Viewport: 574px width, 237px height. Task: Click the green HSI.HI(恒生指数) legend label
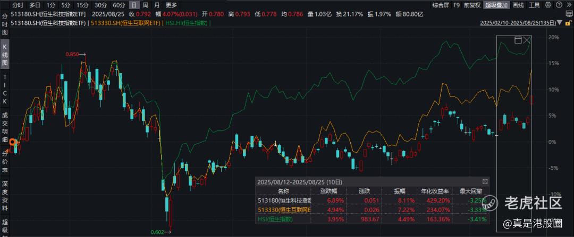188,23
